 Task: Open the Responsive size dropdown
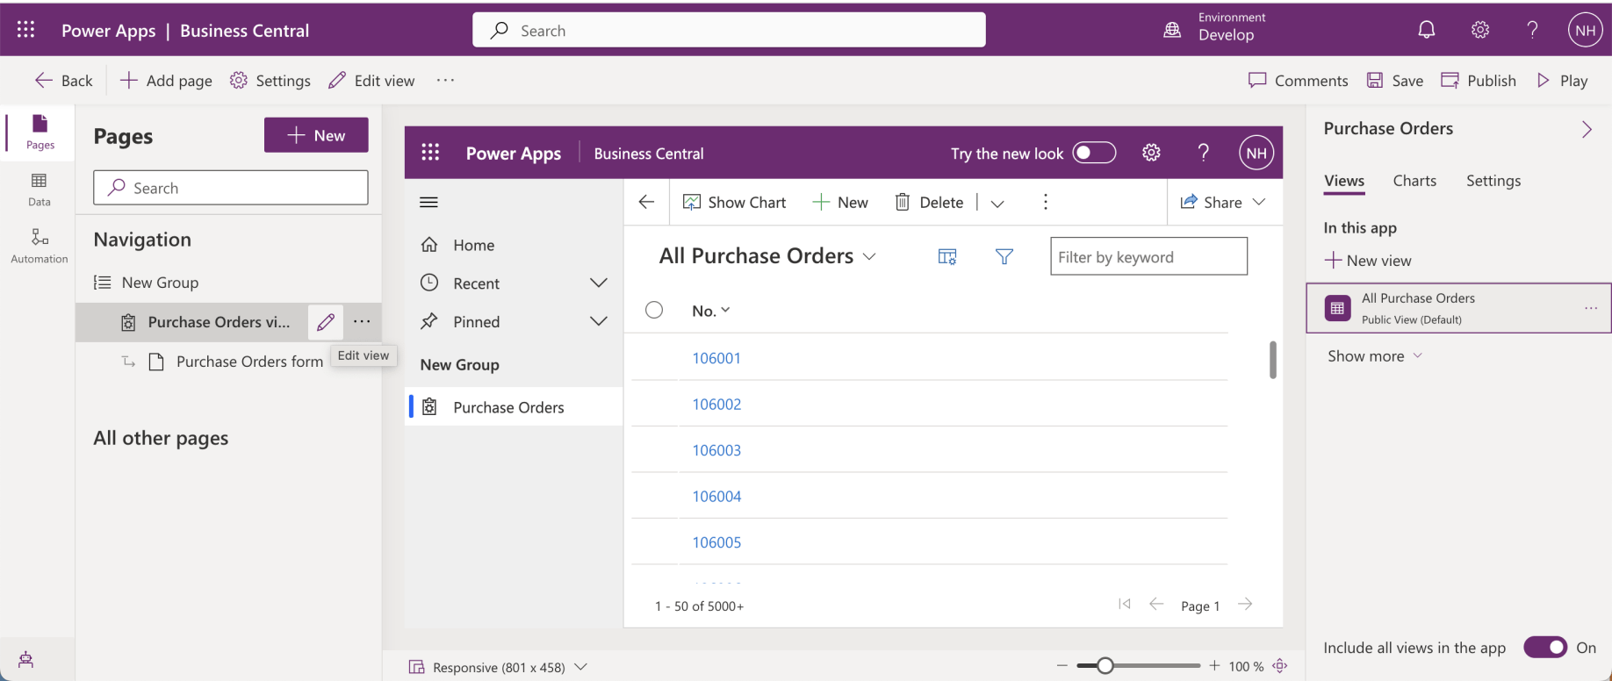[580, 667]
